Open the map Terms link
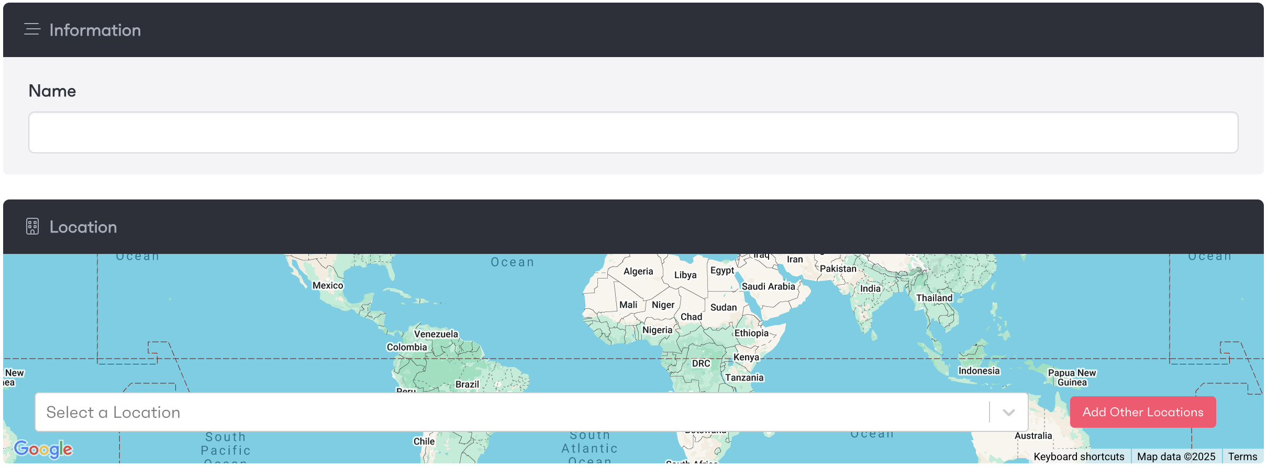This screenshot has width=1267, height=467. click(1242, 457)
